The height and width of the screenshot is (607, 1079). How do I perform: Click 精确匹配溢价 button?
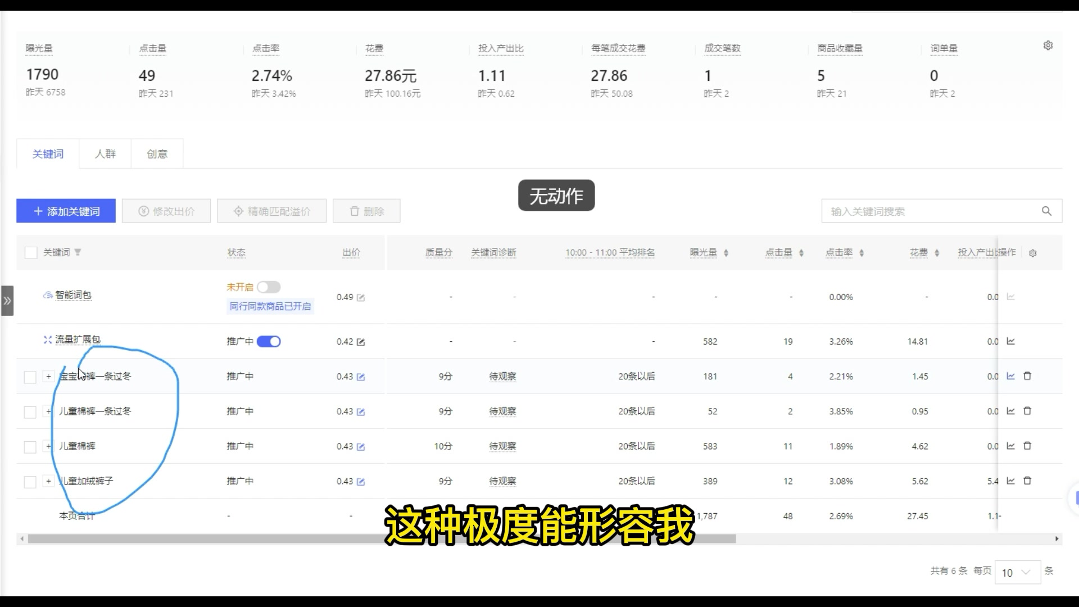(x=272, y=211)
